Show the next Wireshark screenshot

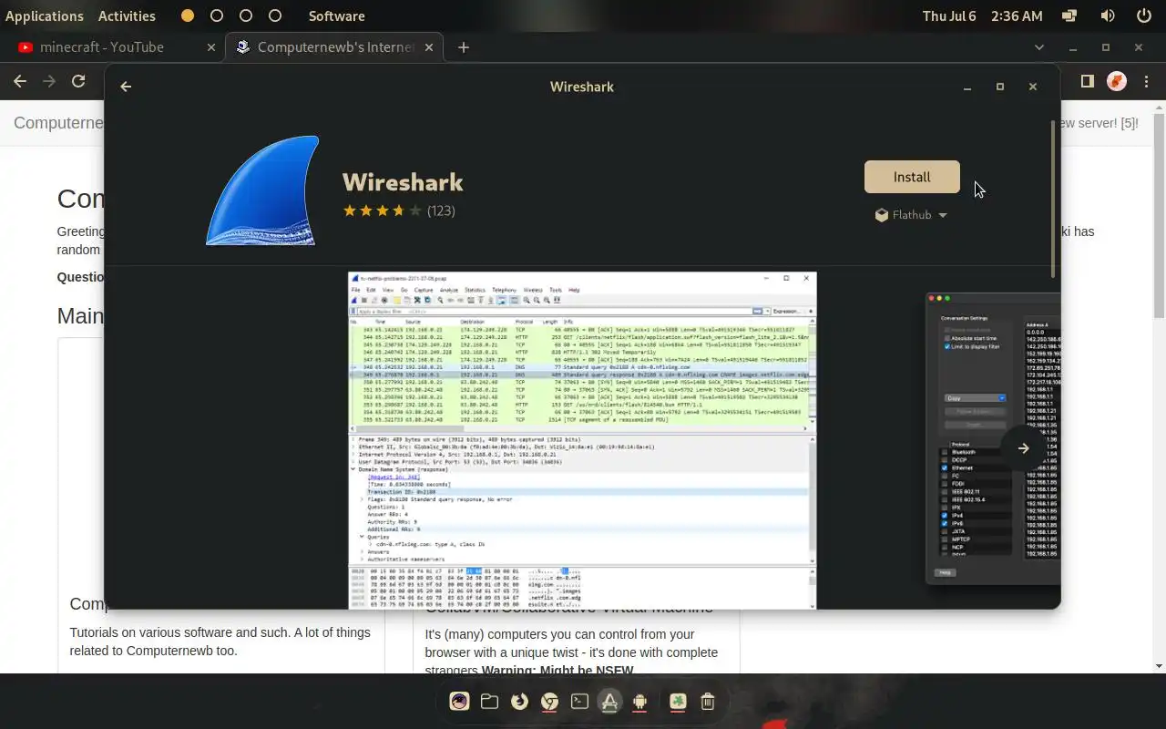(1023, 447)
